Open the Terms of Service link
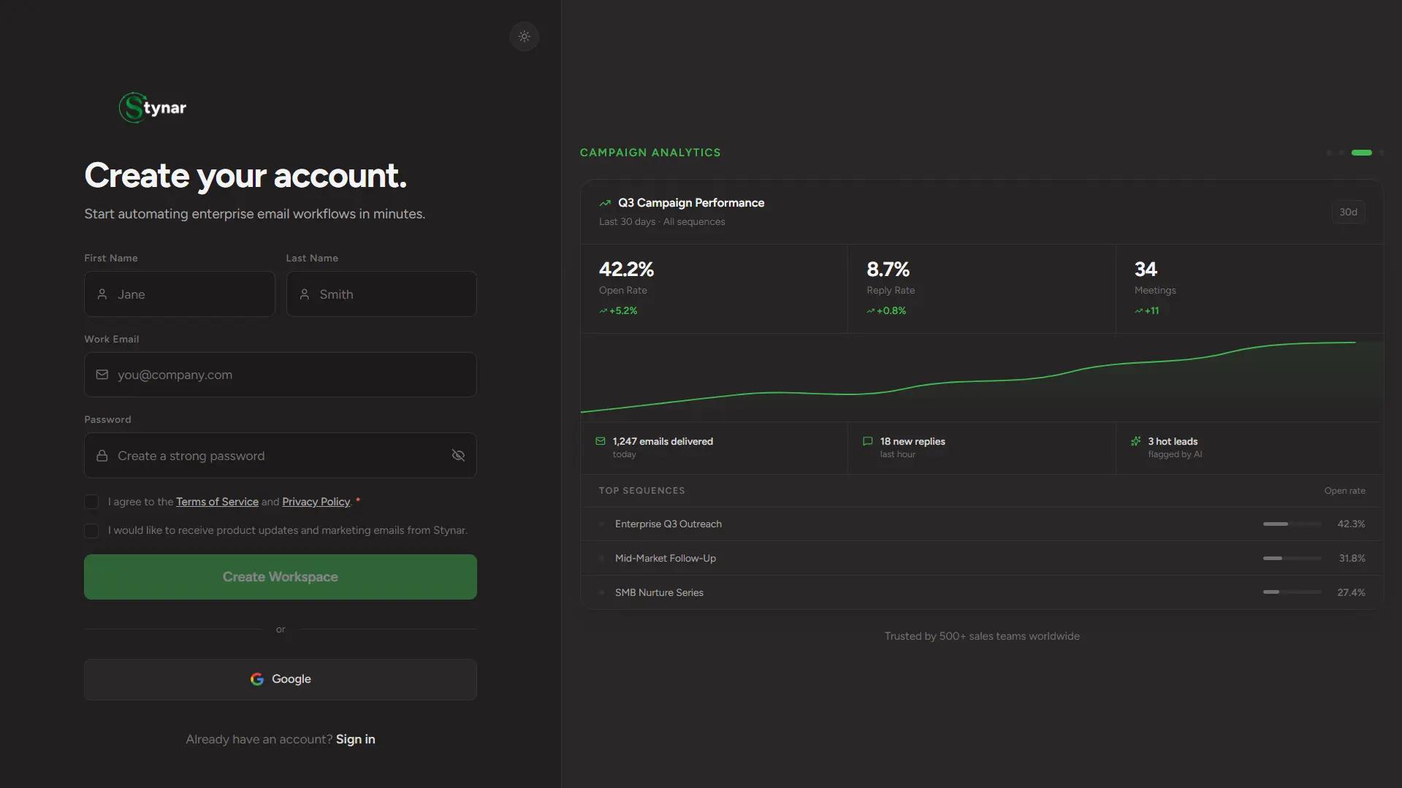1402x788 pixels. (x=217, y=502)
